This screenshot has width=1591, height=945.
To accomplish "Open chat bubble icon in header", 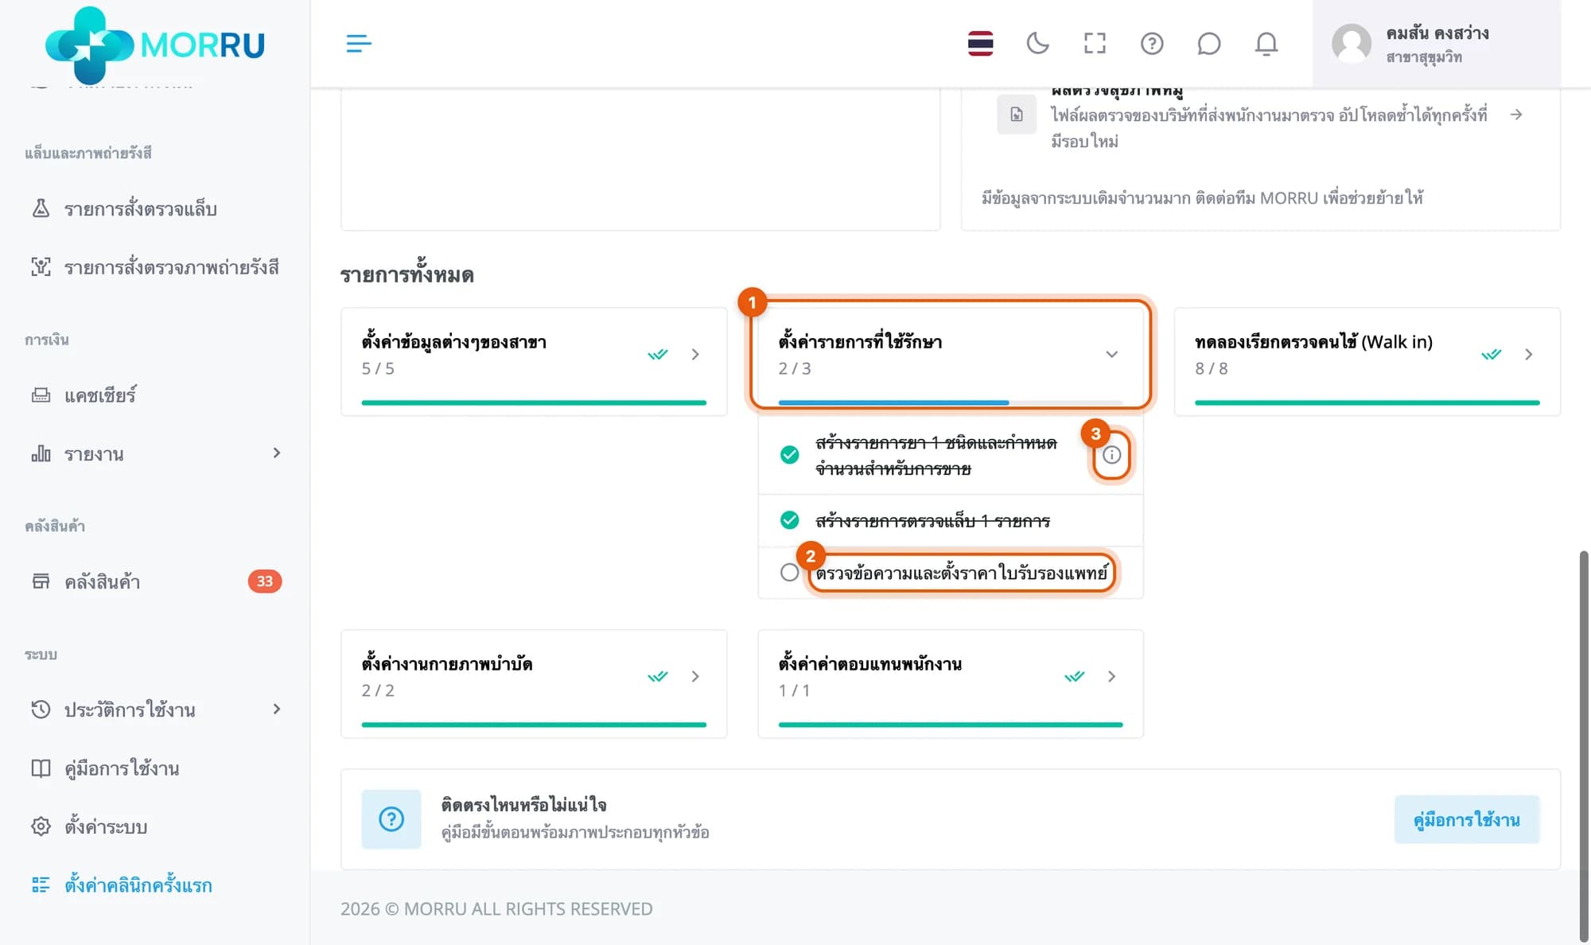I will [x=1208, y=43].
